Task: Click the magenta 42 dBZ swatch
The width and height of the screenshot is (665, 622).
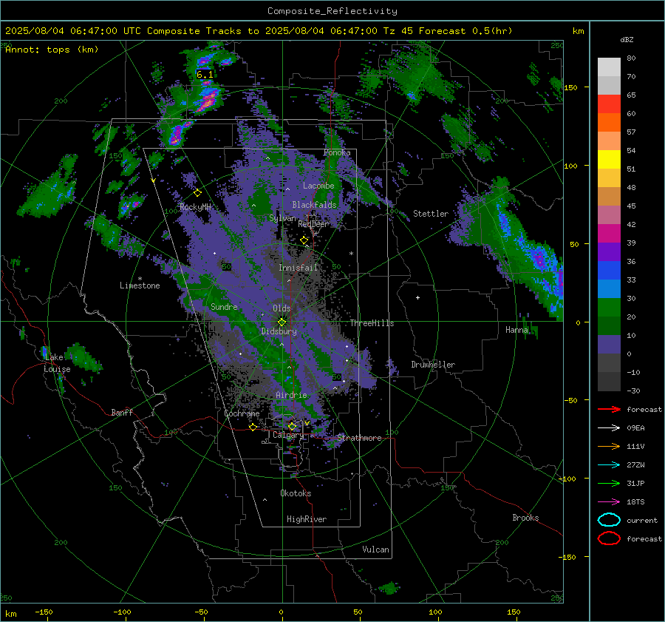Action: [x=609, y=233]
